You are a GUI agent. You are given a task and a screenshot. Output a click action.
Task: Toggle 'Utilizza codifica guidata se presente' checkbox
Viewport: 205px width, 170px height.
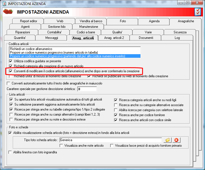(x=11, y=61)
